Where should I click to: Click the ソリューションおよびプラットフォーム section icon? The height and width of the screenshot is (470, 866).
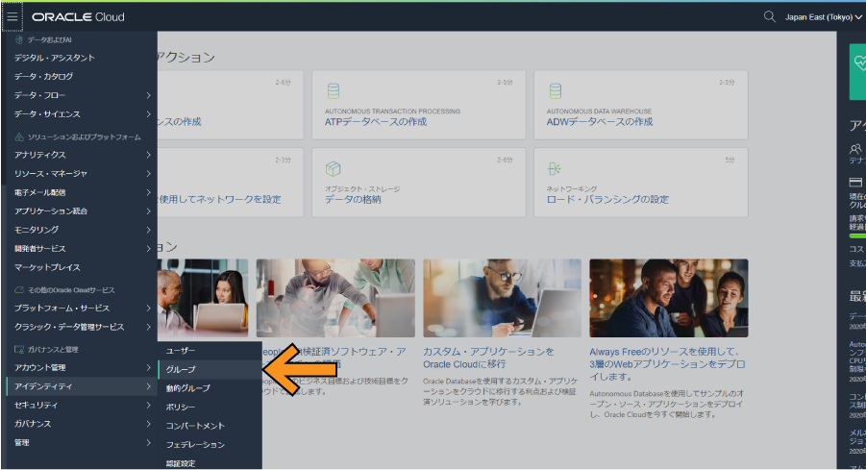click(x=19, y=137)
